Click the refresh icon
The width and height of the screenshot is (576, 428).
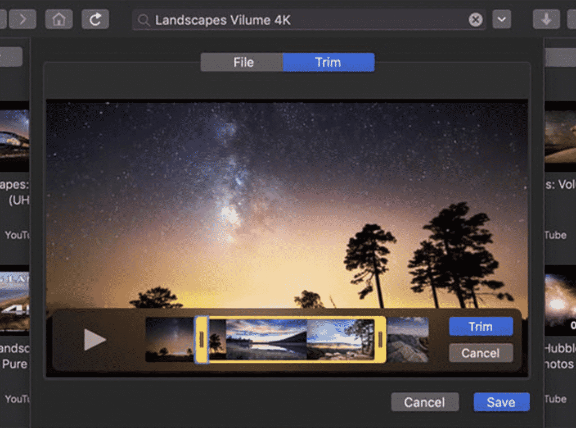[94, 19]
